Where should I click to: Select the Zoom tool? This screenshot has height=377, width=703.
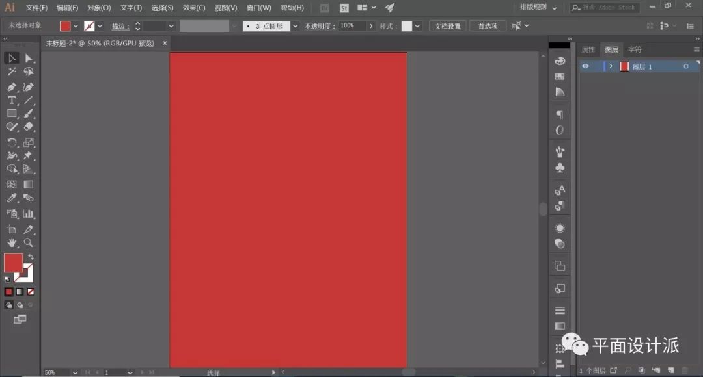pos(28,242)
